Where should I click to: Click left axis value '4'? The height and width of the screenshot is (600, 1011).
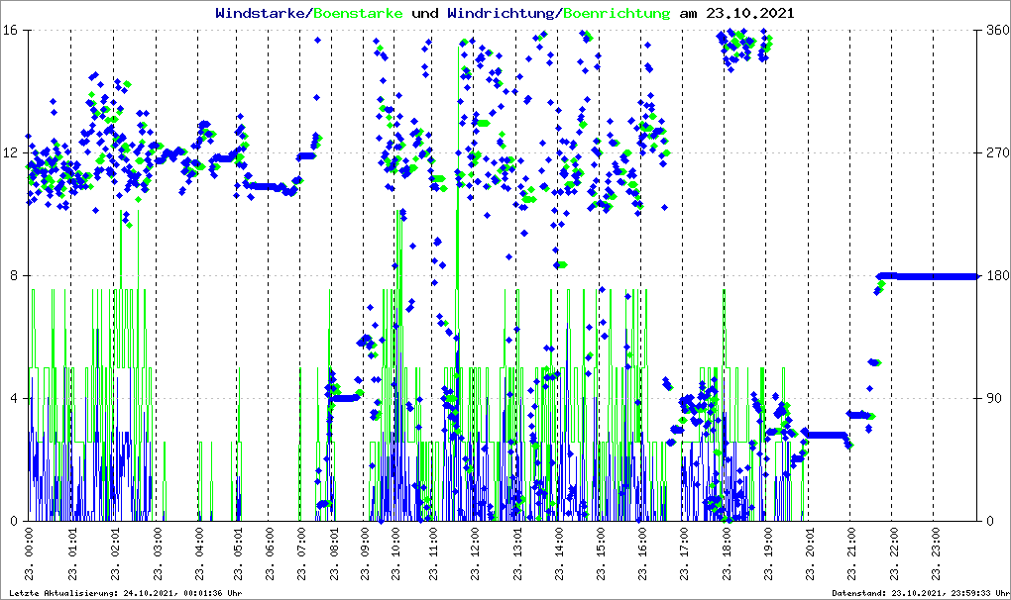coord(14,398)
